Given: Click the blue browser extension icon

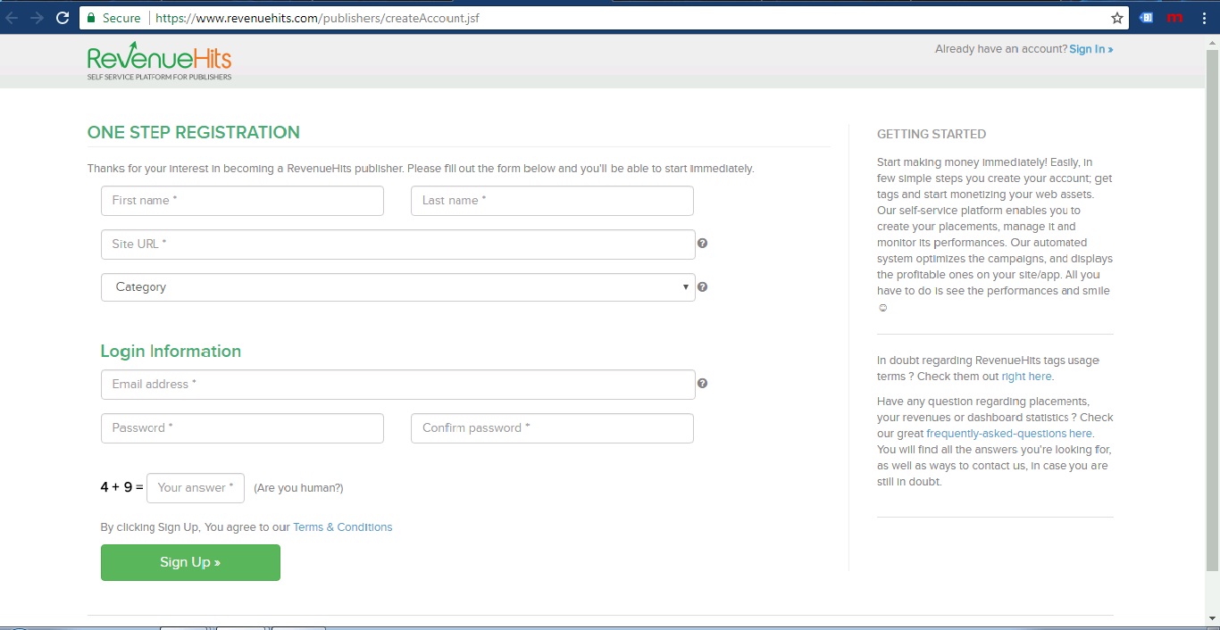Looking at the screenshot, I should [1147, 18].
